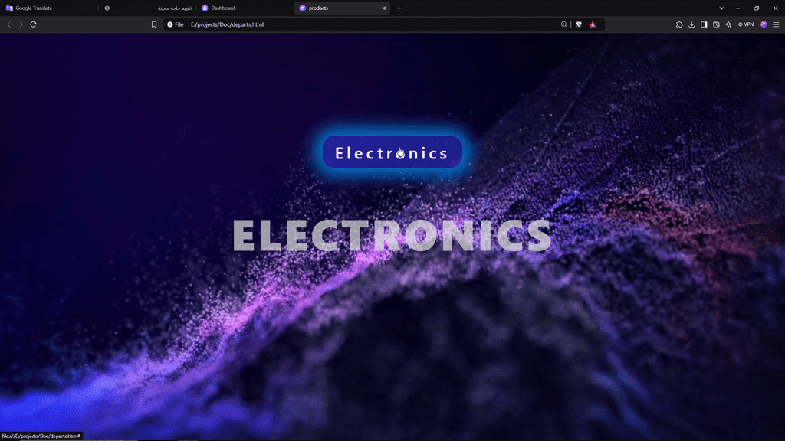Go back to previous page
The height and width of the screenshot is (441, 785).
[x=9, y=24]
